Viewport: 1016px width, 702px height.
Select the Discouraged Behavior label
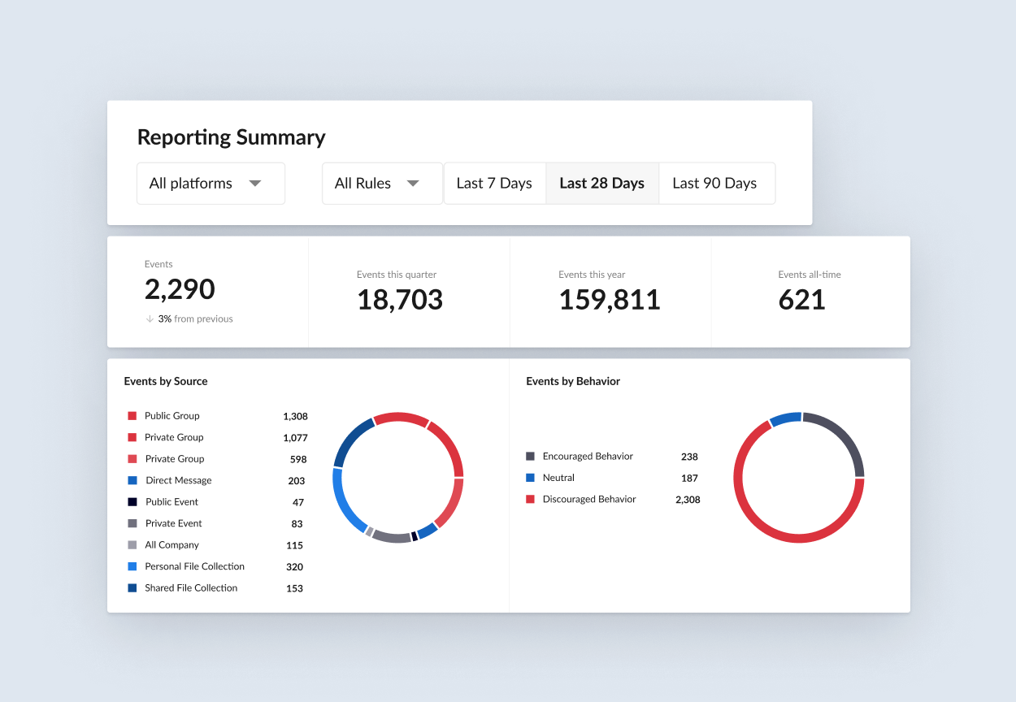(x=589, y=500)
